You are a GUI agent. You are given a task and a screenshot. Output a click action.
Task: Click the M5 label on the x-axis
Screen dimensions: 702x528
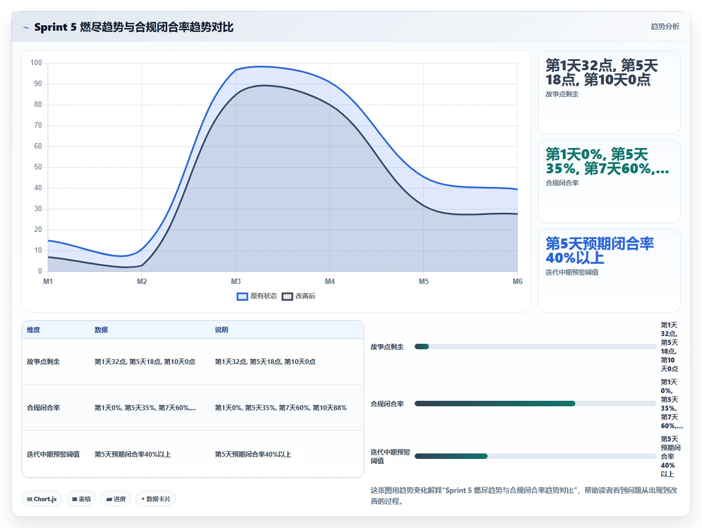tap(424, 281)
